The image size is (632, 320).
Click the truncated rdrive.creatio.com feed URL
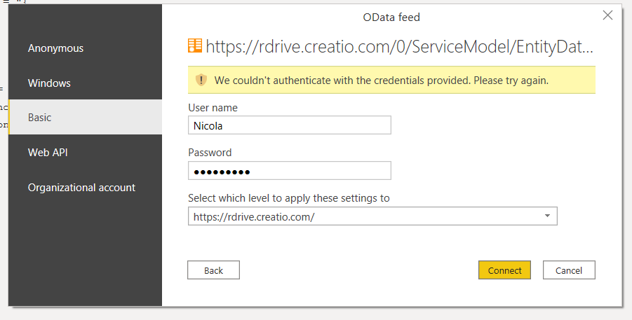tap(399, 47)
